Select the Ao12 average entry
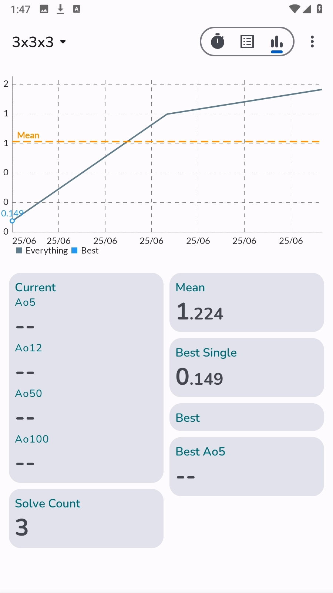333x593 pixels. [28, 348]
